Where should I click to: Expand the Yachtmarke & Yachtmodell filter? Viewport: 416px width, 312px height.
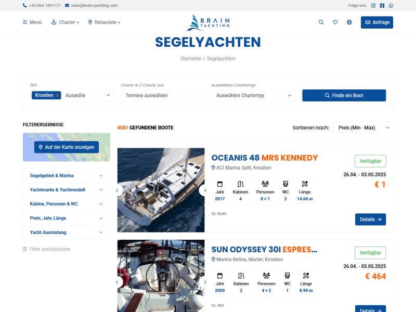tap(67, 190)
